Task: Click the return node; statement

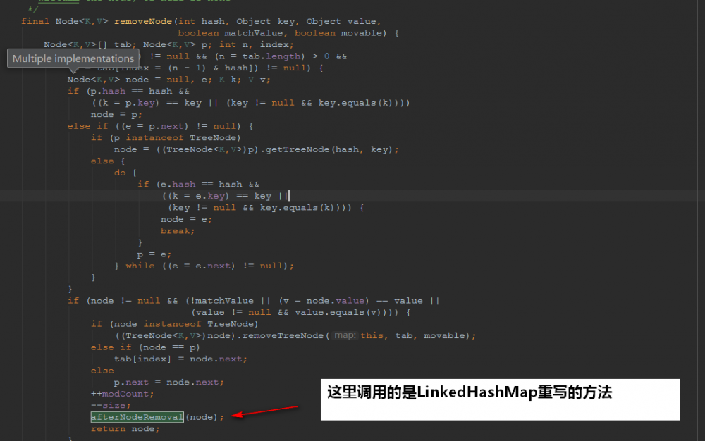Action: (125, 428)
